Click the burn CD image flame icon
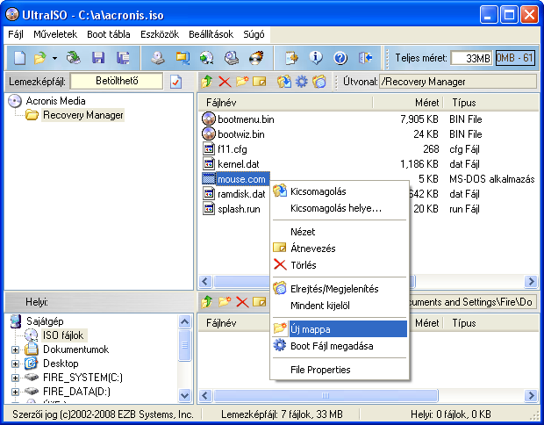 coord(256,58)
